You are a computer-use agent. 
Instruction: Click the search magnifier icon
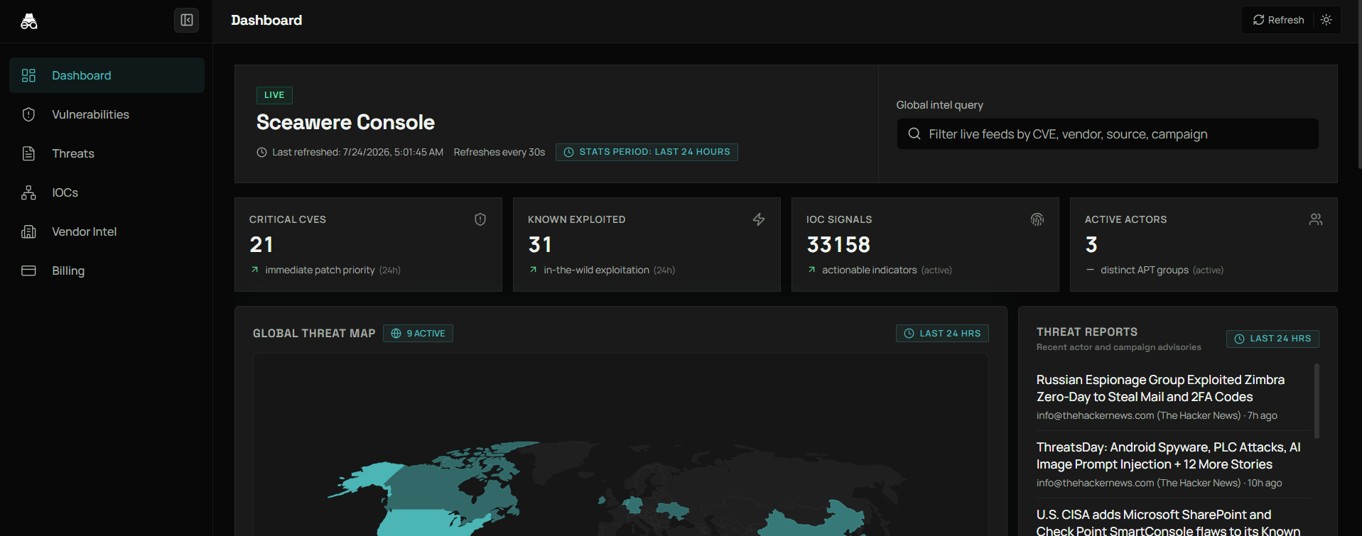point(914,134)
